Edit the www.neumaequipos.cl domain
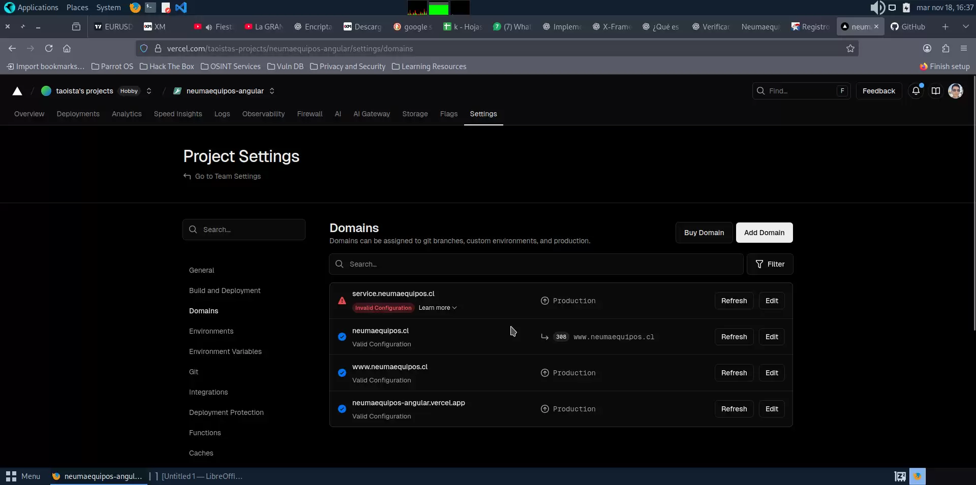The image size is (976, 485). click(771, 373)
